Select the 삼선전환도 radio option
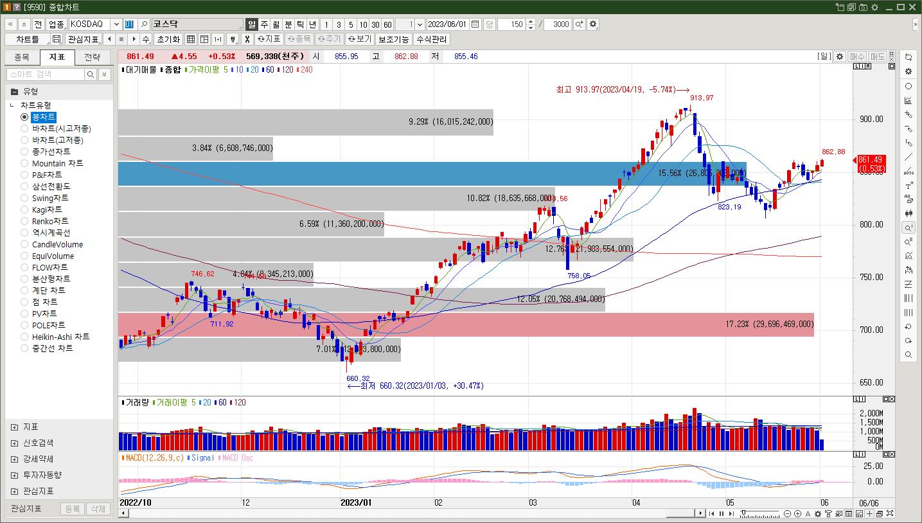This screenshot has width=922, height=523. pyautogui.click(x=24, y=186)
